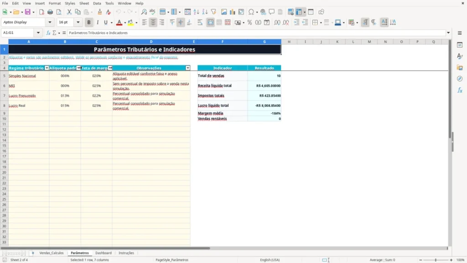Export the document as PDF

click(x=42, y=12)
